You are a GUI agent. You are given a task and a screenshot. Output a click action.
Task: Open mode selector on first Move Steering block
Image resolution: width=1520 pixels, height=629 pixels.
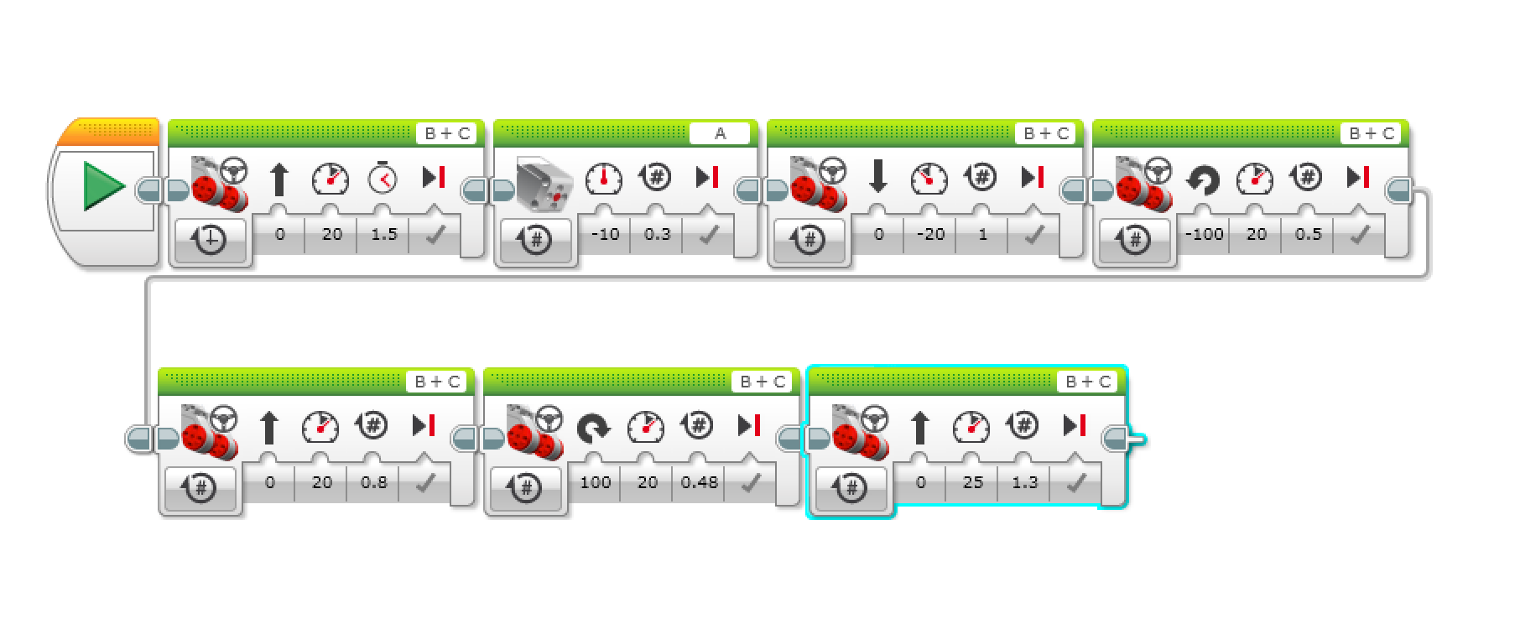pos(211,240)
